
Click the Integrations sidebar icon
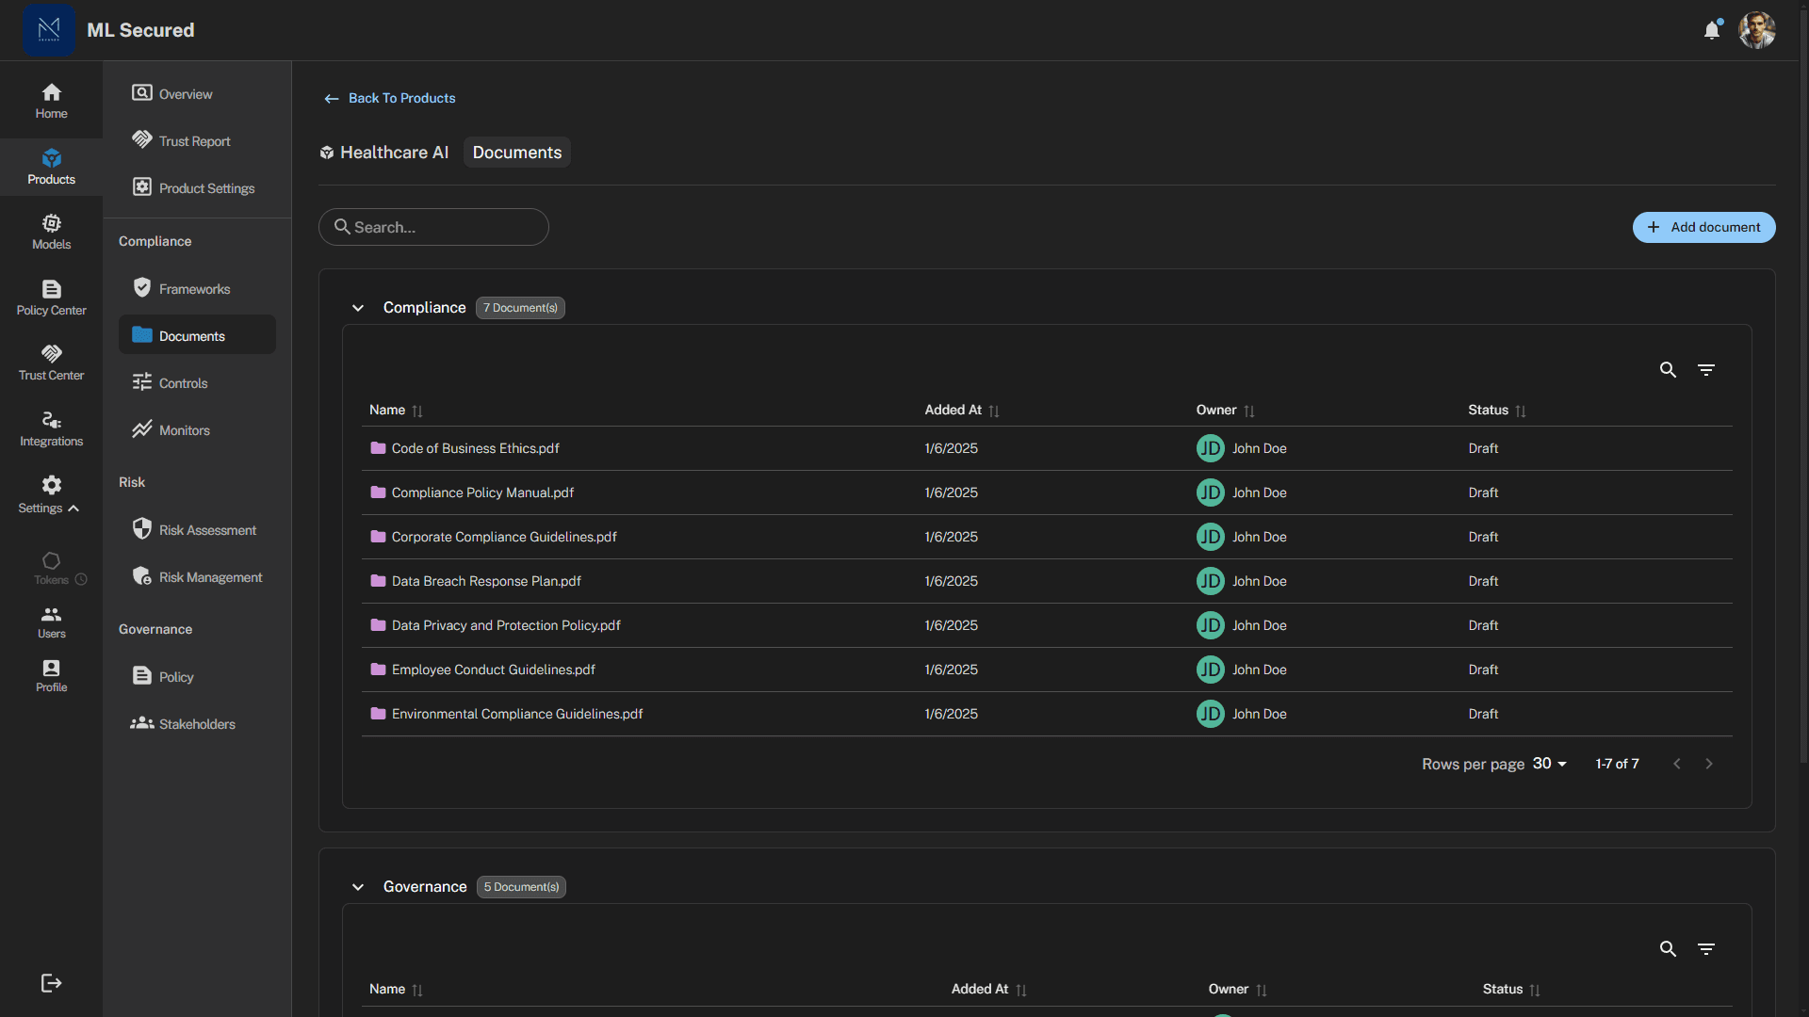point(51,428)
